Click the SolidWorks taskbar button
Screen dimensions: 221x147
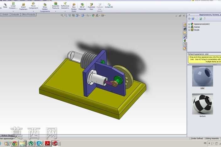point(56,144)
